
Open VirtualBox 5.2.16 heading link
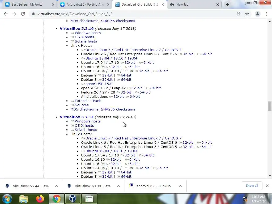tap(77, 28)
